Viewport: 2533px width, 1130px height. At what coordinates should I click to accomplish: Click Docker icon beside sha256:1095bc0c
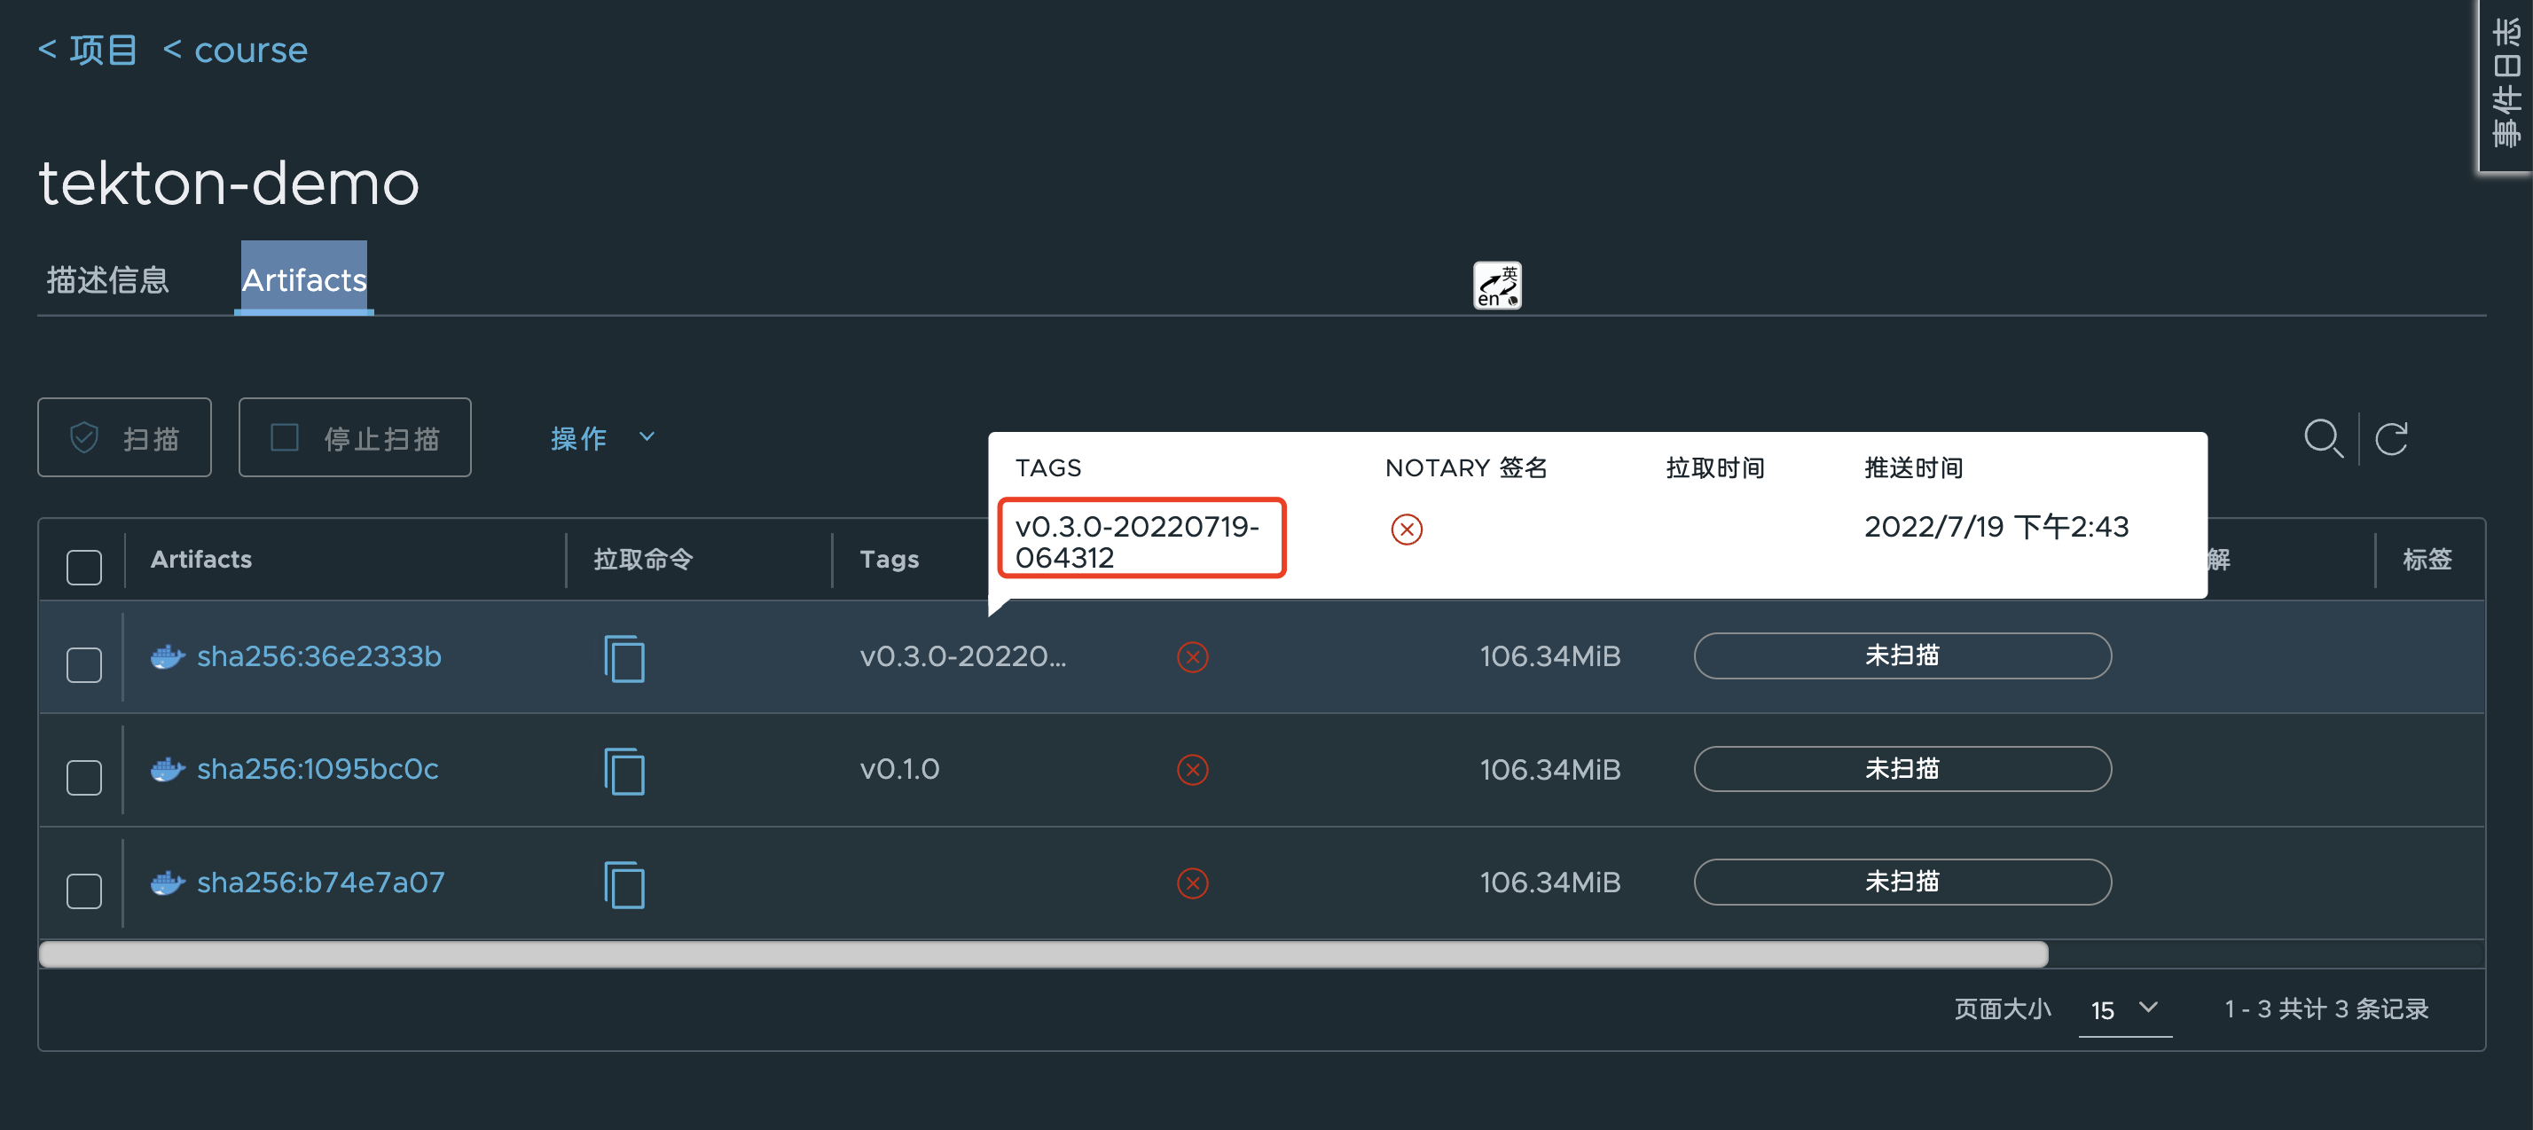pos(169,769)
